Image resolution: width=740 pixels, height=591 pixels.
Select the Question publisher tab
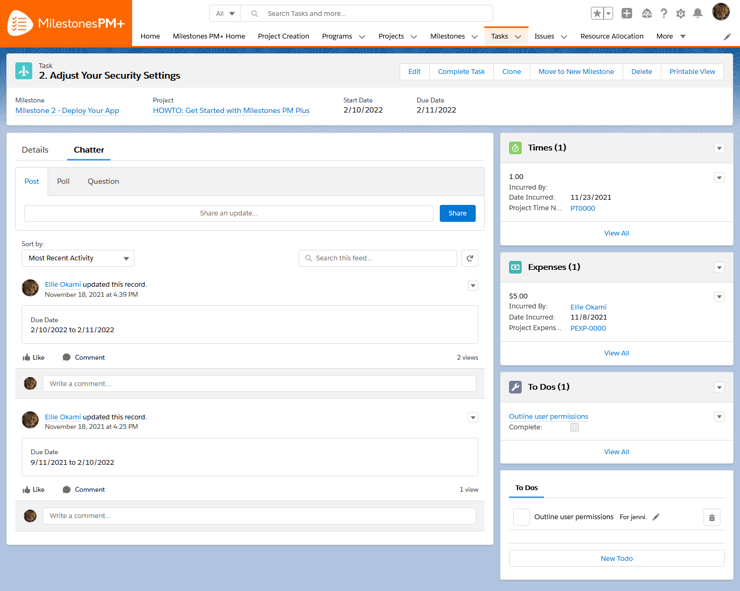[104, 181]
